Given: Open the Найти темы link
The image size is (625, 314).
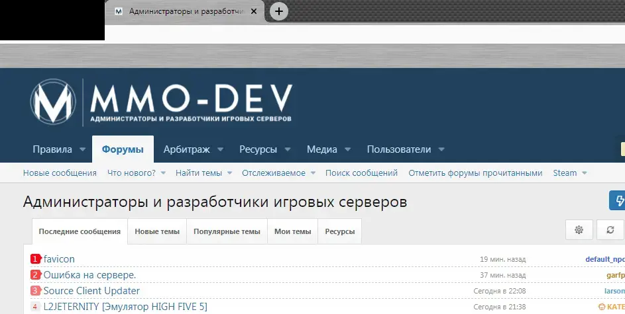Looking at the screenshot, I should click(199, 173).
